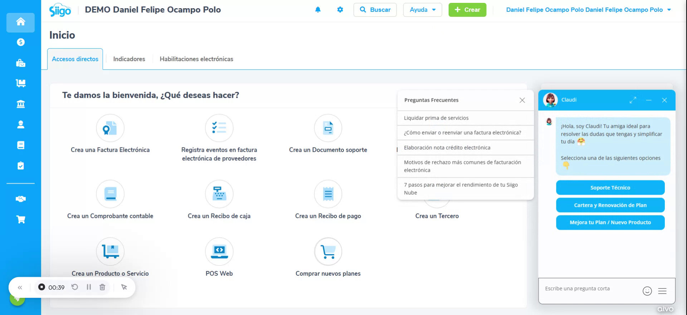Screen dimensions: 687x315
Task: Open the settings gear icon
Action: [340, 10]
